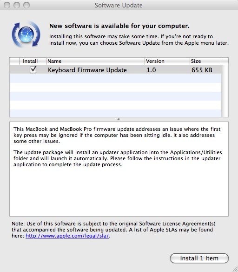Sort the list by Name column

tap(95, 61)
